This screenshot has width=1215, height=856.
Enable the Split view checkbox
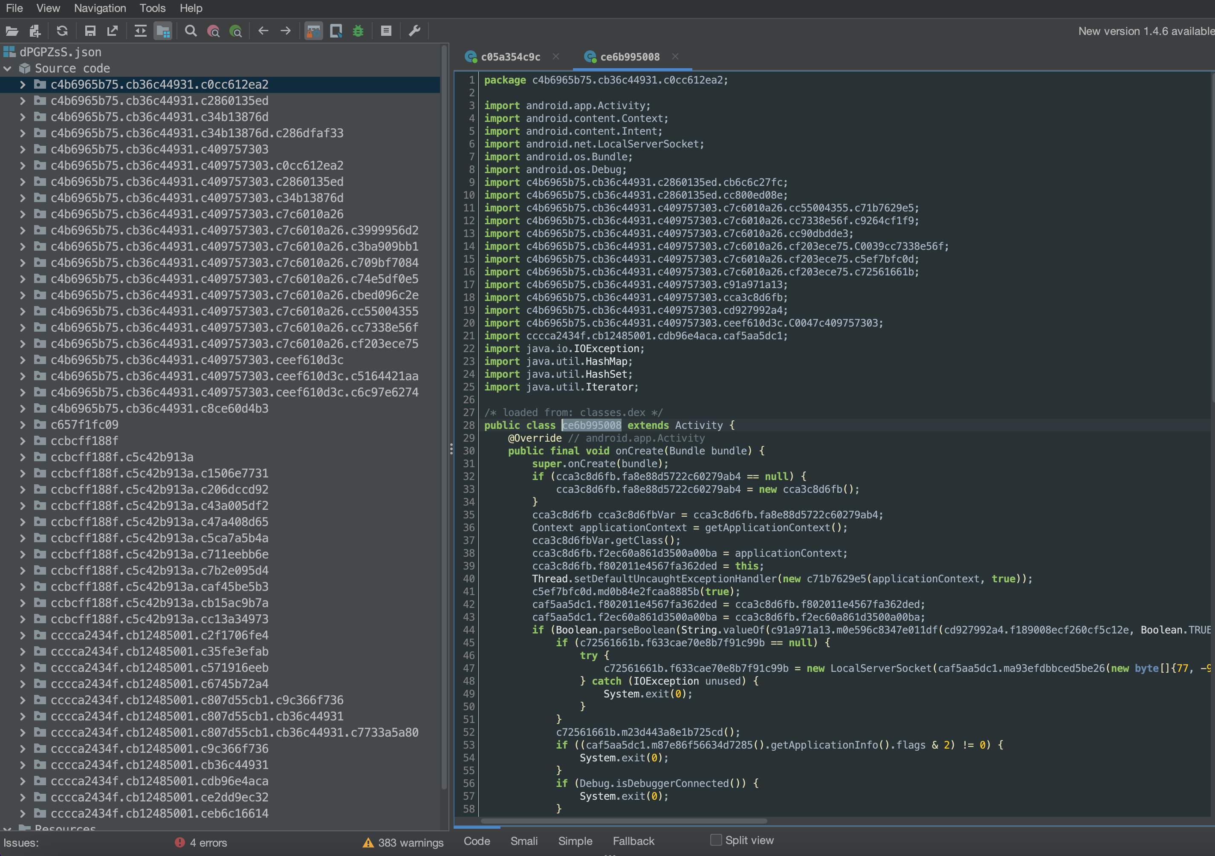tap(715, 840)
